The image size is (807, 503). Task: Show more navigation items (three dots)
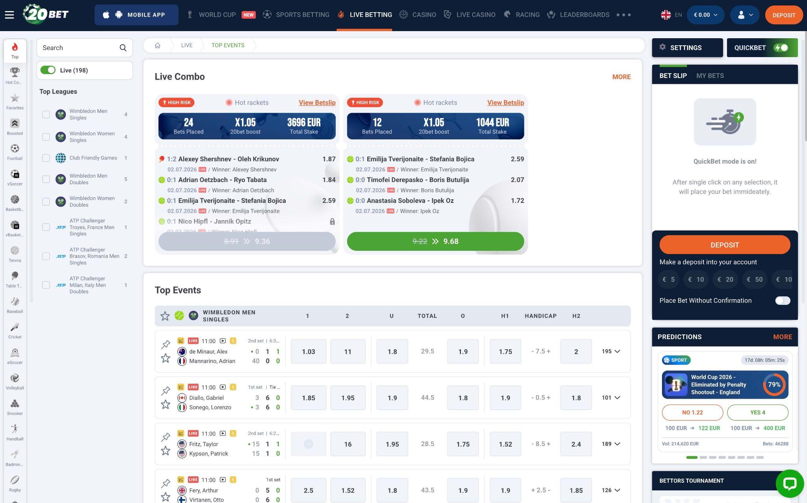coord(624,15)
